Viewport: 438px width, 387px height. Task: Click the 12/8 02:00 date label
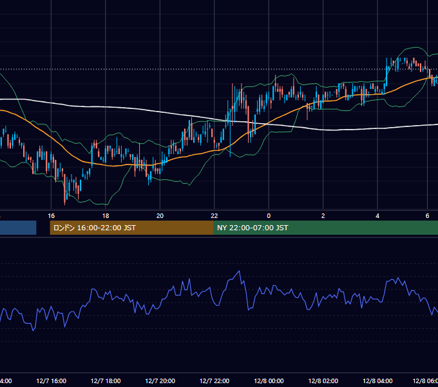[323, 381]
